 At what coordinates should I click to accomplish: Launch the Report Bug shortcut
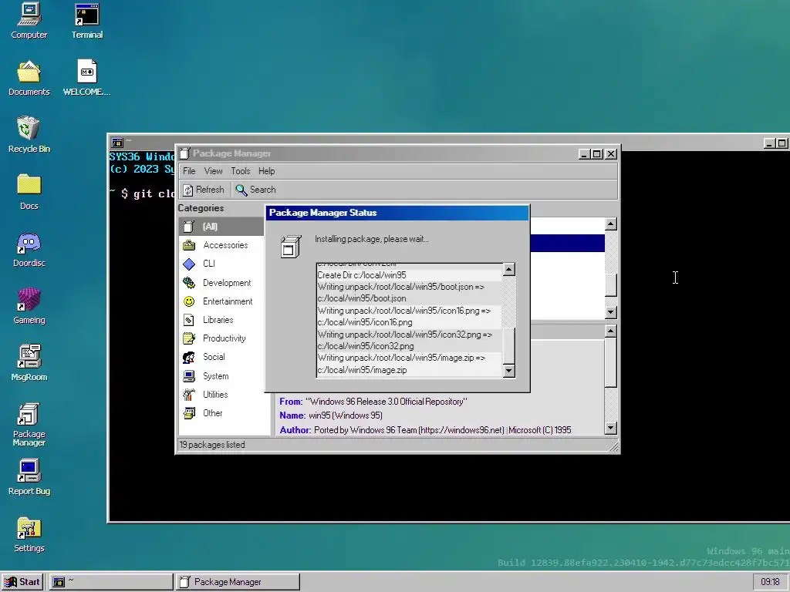(x=29, y=477)
